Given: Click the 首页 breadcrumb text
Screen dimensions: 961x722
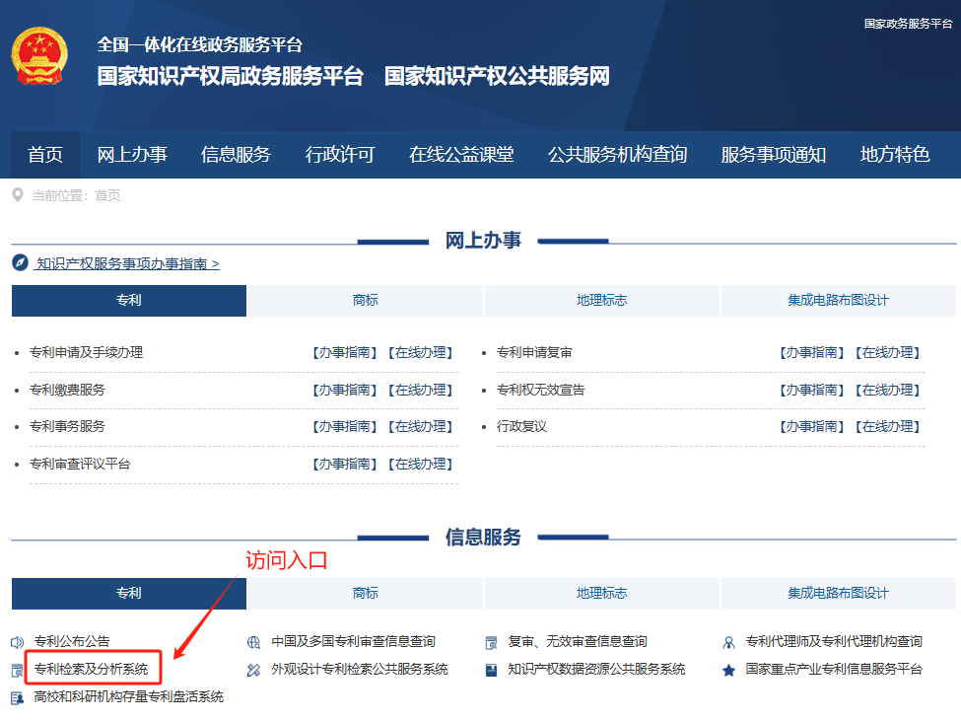Looking at the screenshot, I should (107, 195).
